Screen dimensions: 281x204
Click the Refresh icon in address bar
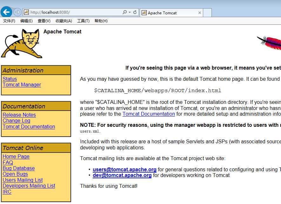click(135, 12)
